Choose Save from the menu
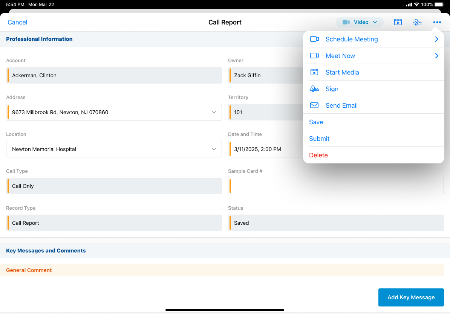Image resolution: width=450 pixels, height=314 pixels. tap(316, 122)
